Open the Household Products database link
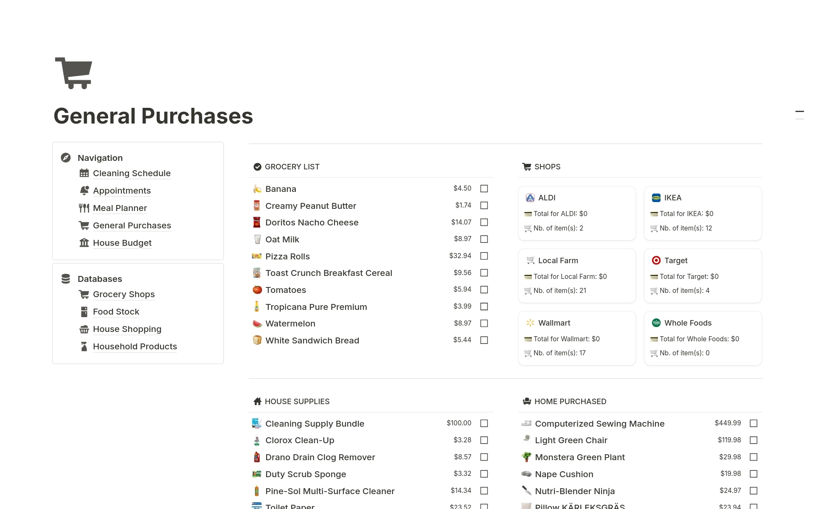This screenshot has width=815, height=509. click(135, 346)
